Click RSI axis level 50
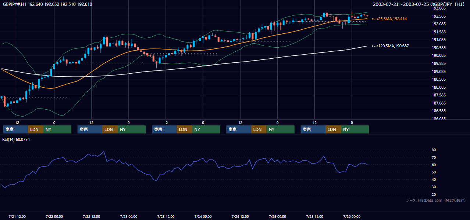 point(434,172)
